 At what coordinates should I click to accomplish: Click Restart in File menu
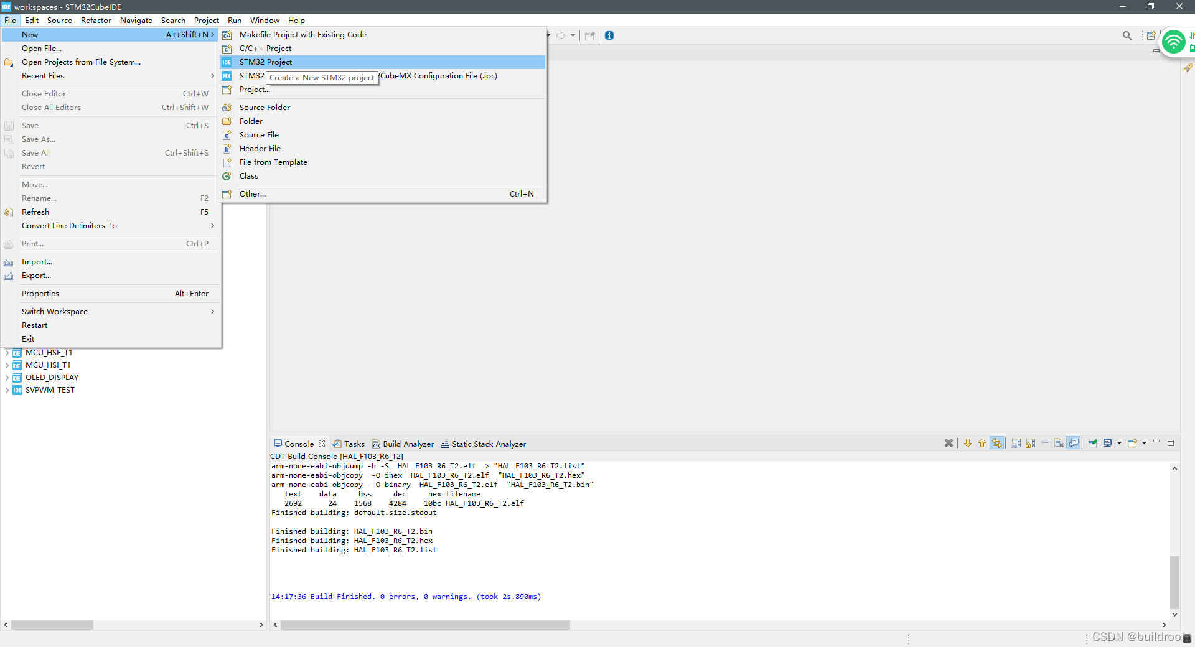111,325
